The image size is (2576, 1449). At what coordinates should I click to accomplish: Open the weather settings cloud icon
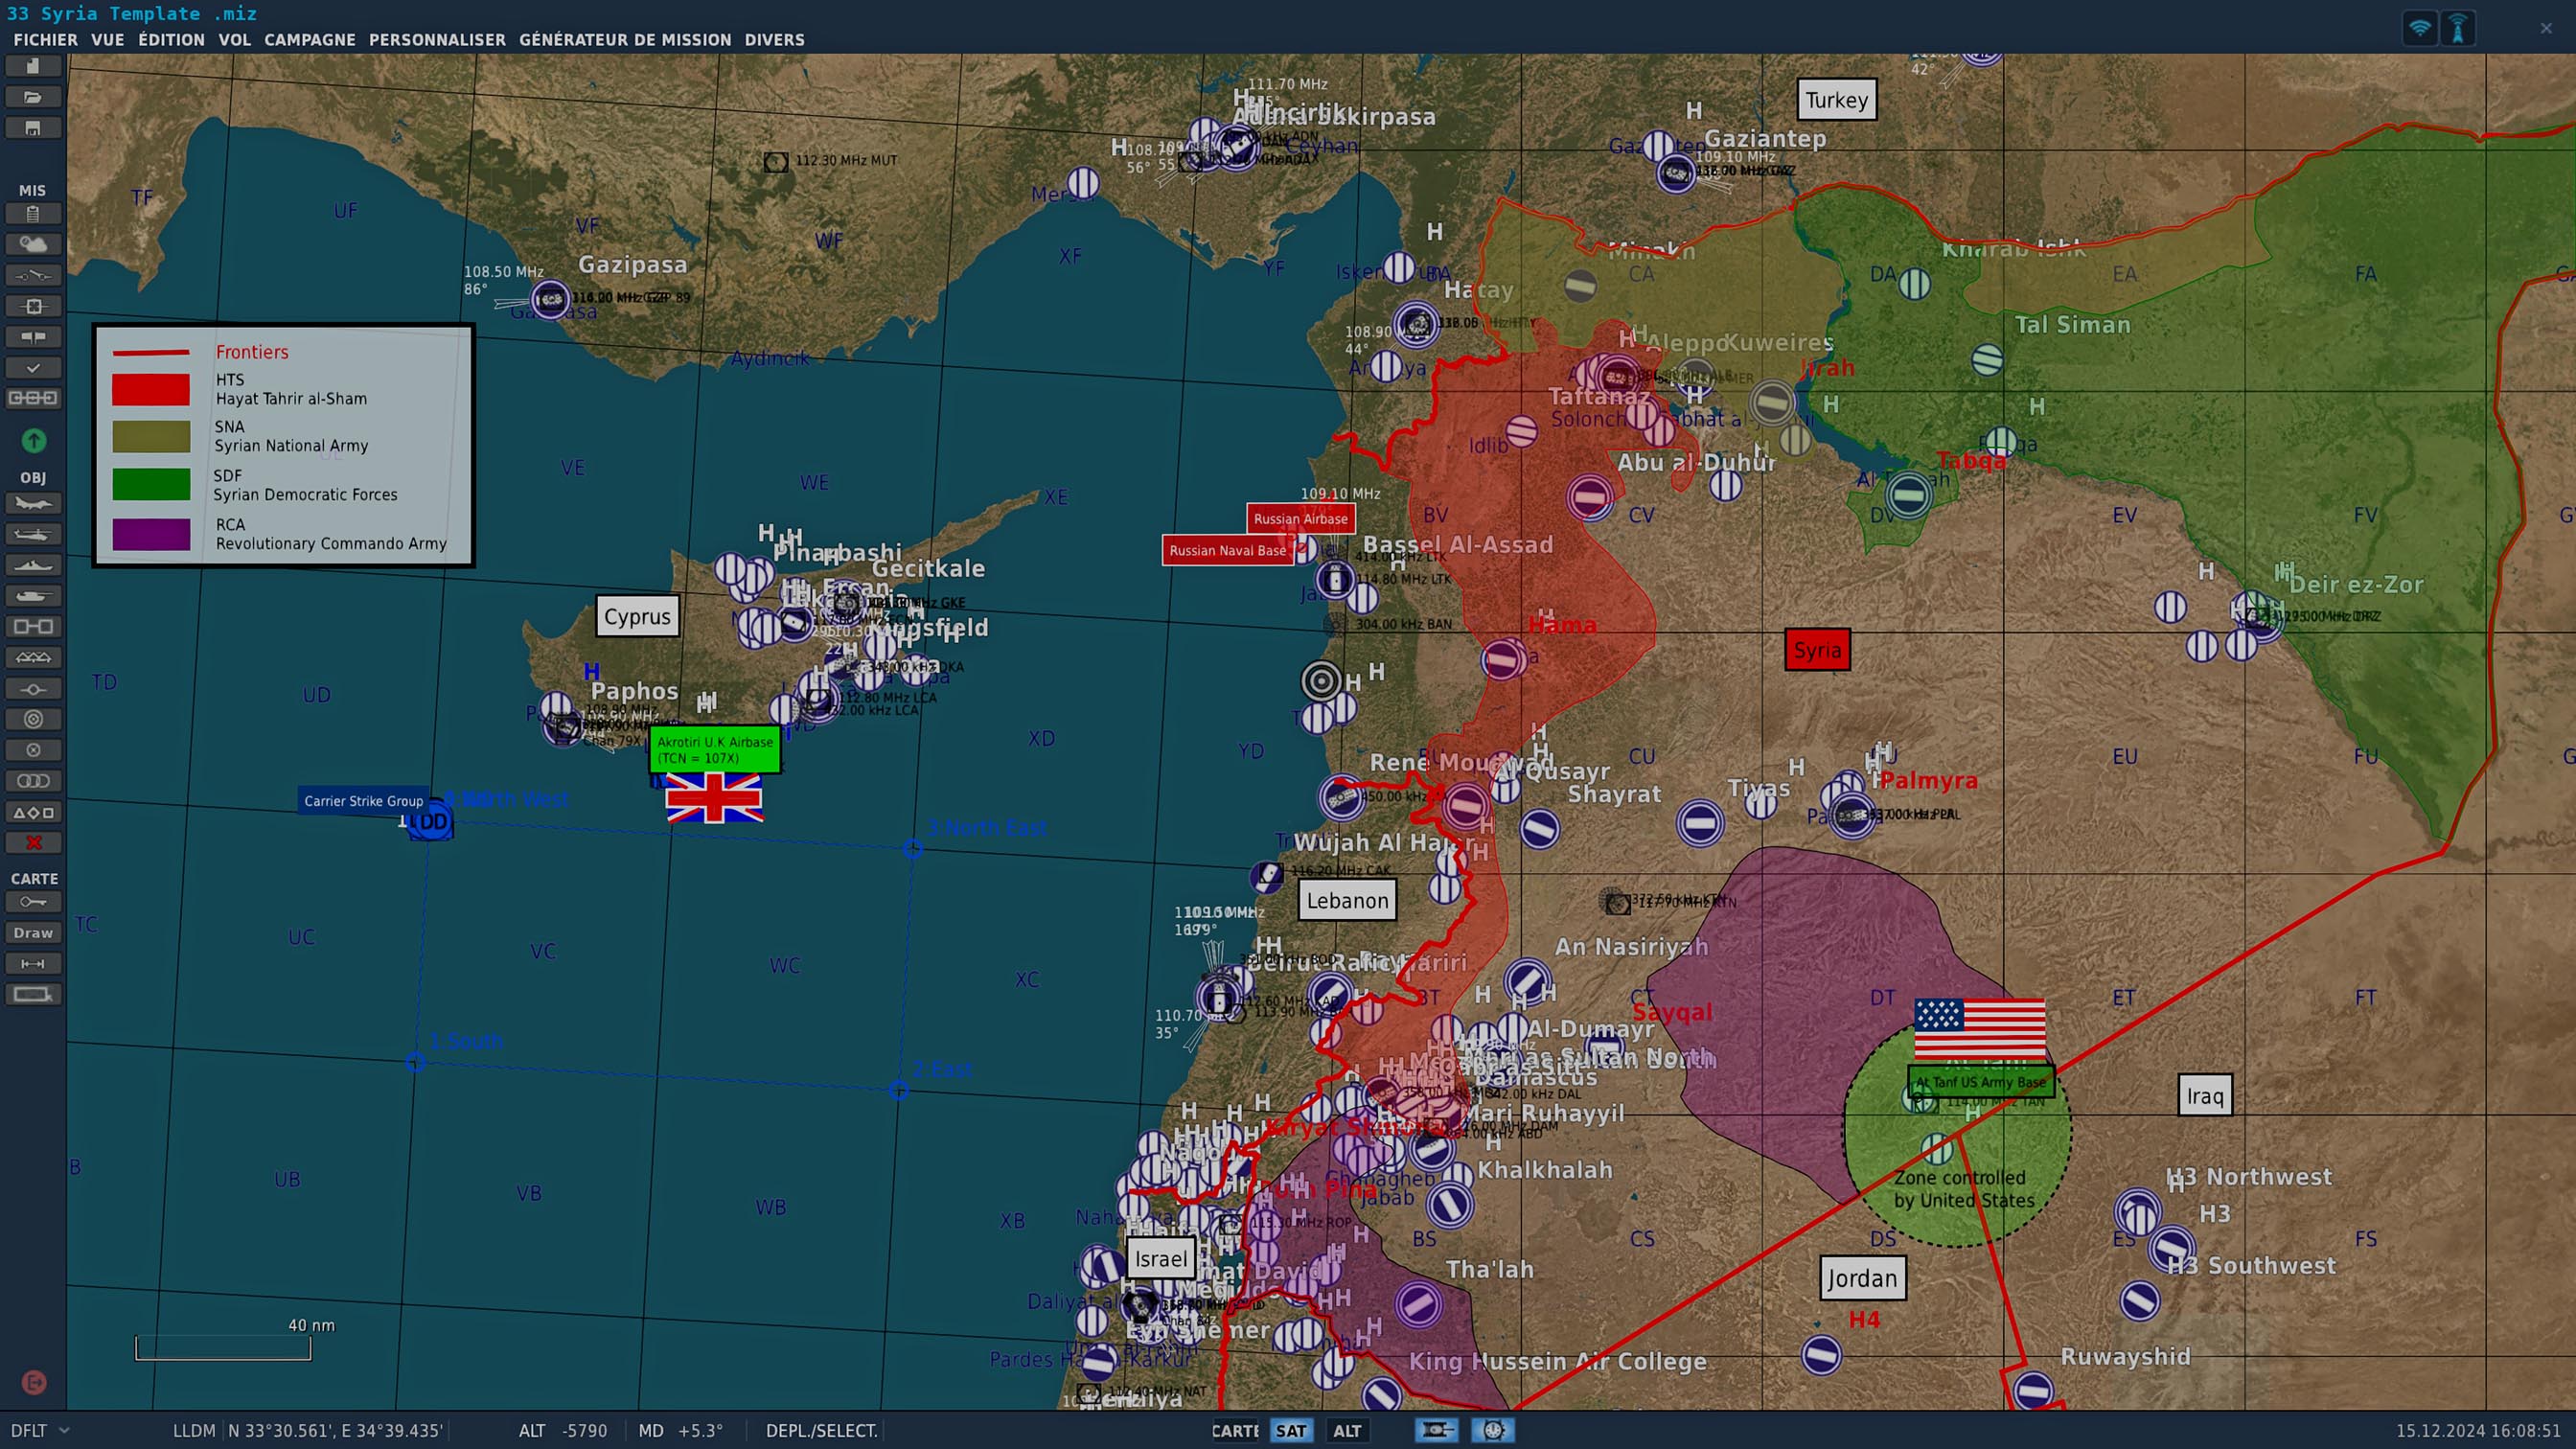click(33, 244)
